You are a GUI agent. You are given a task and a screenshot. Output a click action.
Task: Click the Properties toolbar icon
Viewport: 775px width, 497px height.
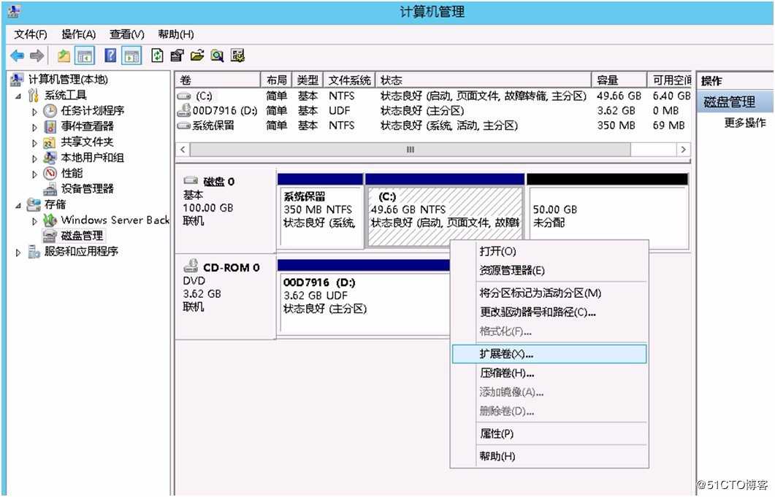[177, 55]
